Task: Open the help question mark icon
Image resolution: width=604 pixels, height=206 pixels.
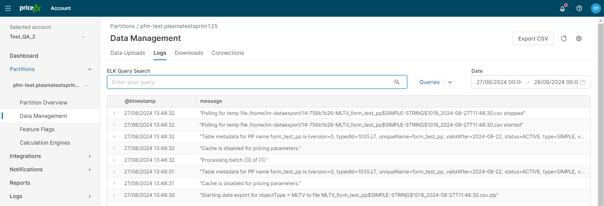Action: click(x=579, y=8)
